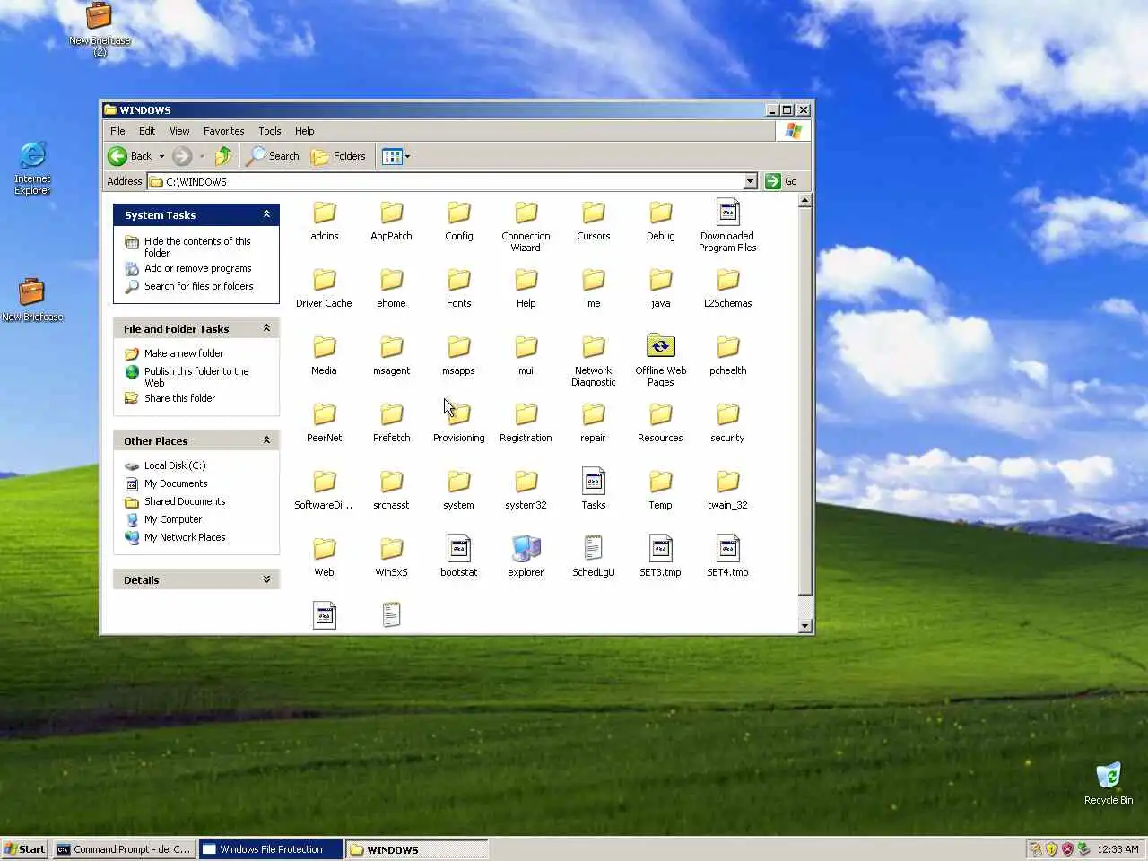Image resolution: width=1148 pixels, height=861 pixels.
Task: Open Back history dropdown arrow
Action: [161, 156]
